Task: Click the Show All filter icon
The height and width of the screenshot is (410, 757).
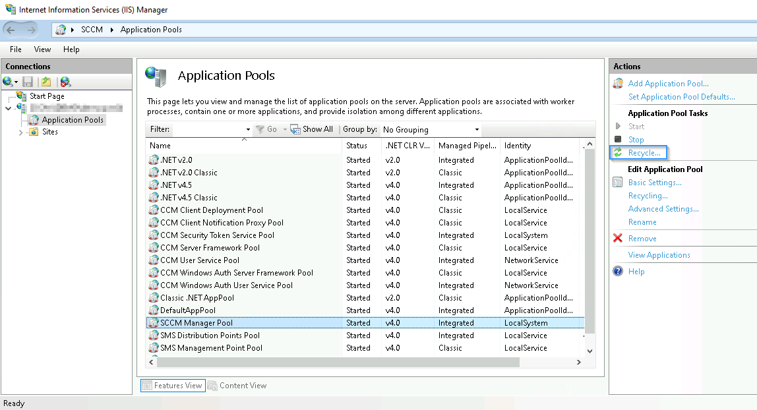Action: 295,130
